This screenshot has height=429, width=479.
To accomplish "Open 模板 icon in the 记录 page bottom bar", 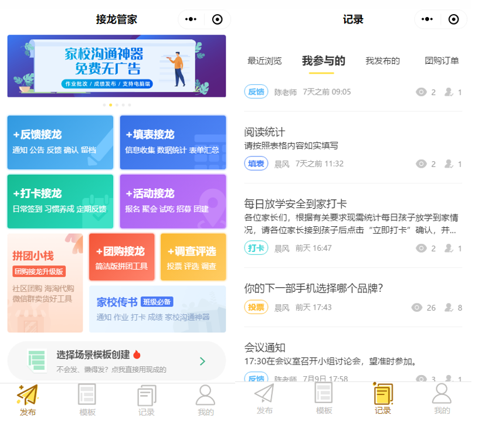I will pos(324,394).
